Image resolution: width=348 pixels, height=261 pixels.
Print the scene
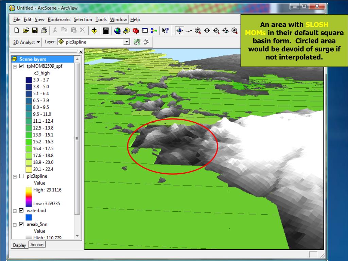tap(44, 30)
